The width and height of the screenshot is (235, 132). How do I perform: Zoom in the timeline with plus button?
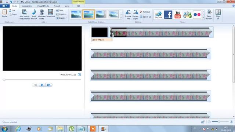click(x=231, y=122)
